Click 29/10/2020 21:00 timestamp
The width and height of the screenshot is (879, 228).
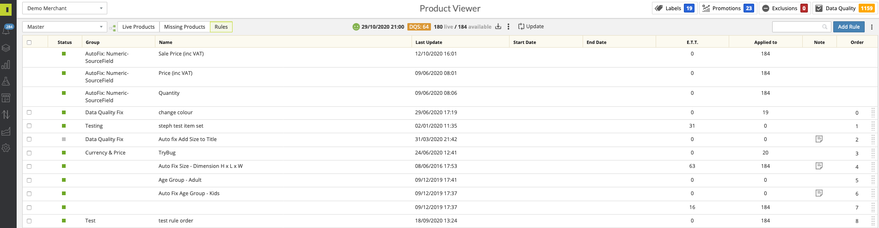coord(383,27)
